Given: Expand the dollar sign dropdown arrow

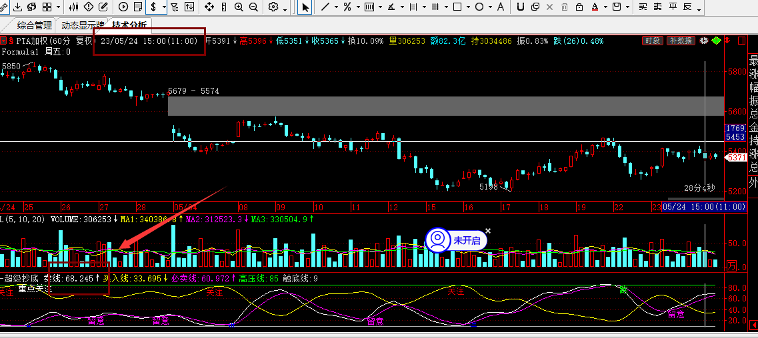Looking at the screenshot, I should (x=165, y=7).
